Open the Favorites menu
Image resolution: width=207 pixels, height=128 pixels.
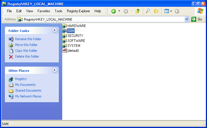pos(44,11)
